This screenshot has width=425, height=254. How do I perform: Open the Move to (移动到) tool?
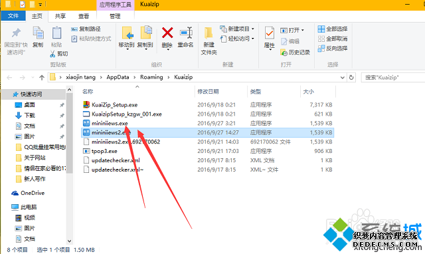pos(127,33)
